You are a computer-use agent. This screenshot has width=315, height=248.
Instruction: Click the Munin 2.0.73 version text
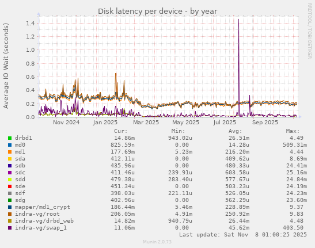[157, 242]
